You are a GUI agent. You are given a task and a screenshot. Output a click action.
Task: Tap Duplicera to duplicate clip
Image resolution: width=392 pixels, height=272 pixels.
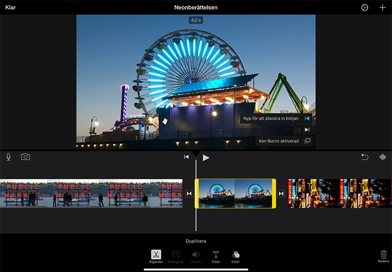[x=196, y=241]
